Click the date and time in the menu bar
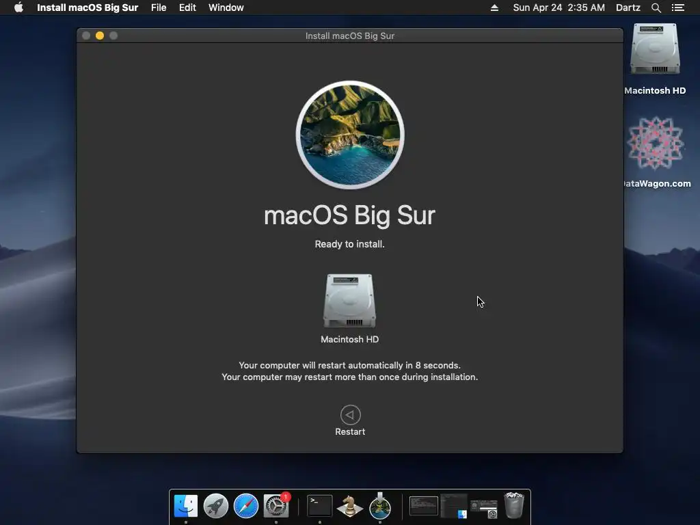 (x=559, y=8)
